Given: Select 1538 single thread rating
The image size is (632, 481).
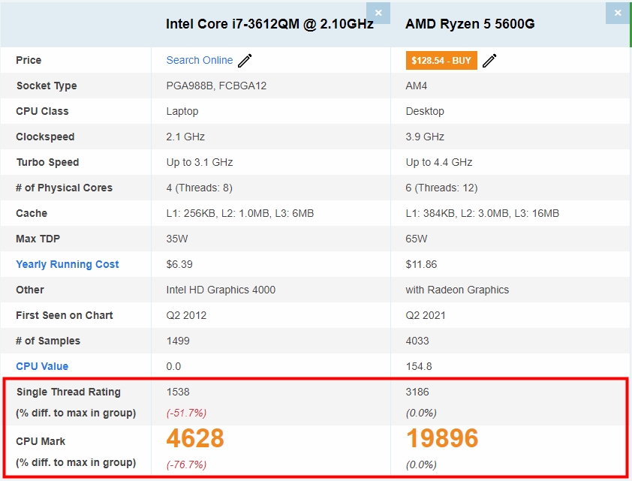Looking at the screenshot, I should pyautogui.click(x=178, y=392).
